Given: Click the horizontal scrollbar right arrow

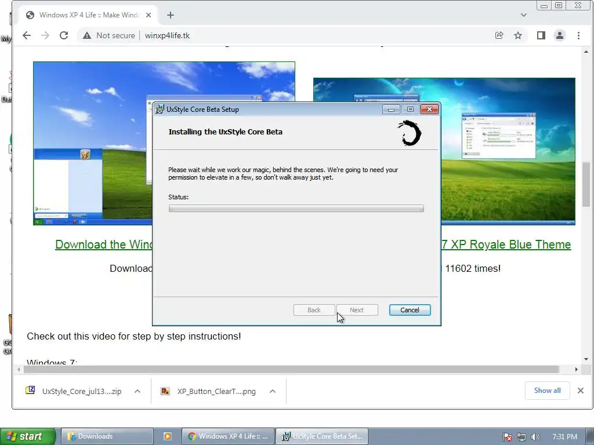Looking at the screenshot, I should 576,369.
